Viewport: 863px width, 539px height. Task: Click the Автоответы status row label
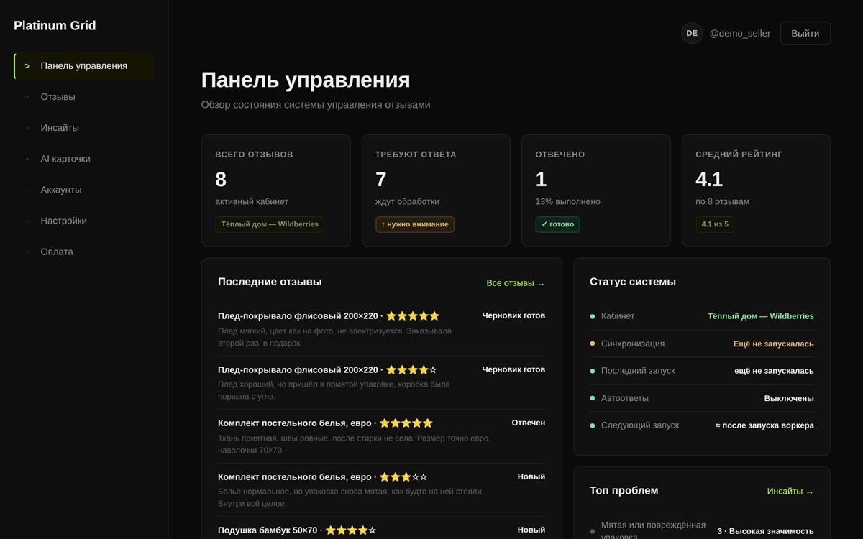click(x=625, y=398)
